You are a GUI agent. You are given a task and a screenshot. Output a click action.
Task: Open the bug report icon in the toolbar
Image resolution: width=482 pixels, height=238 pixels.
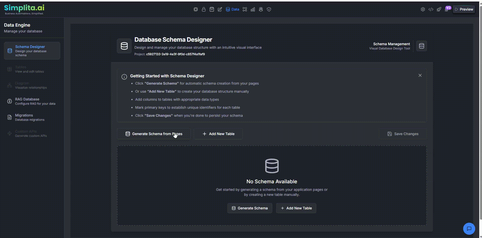pyautogui.click(x=261, y=9)
